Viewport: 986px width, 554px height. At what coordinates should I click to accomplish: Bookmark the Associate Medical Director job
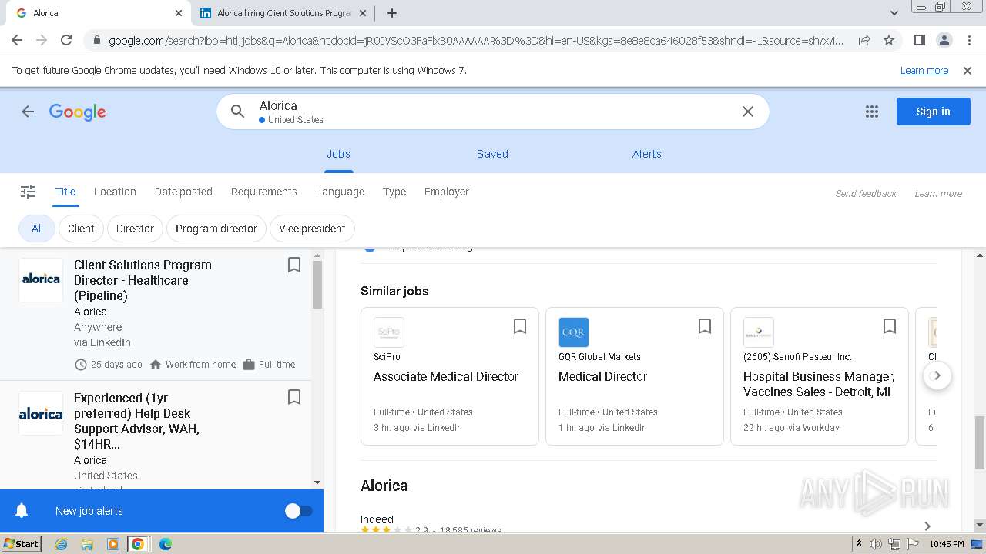click(x=520, y=326)
